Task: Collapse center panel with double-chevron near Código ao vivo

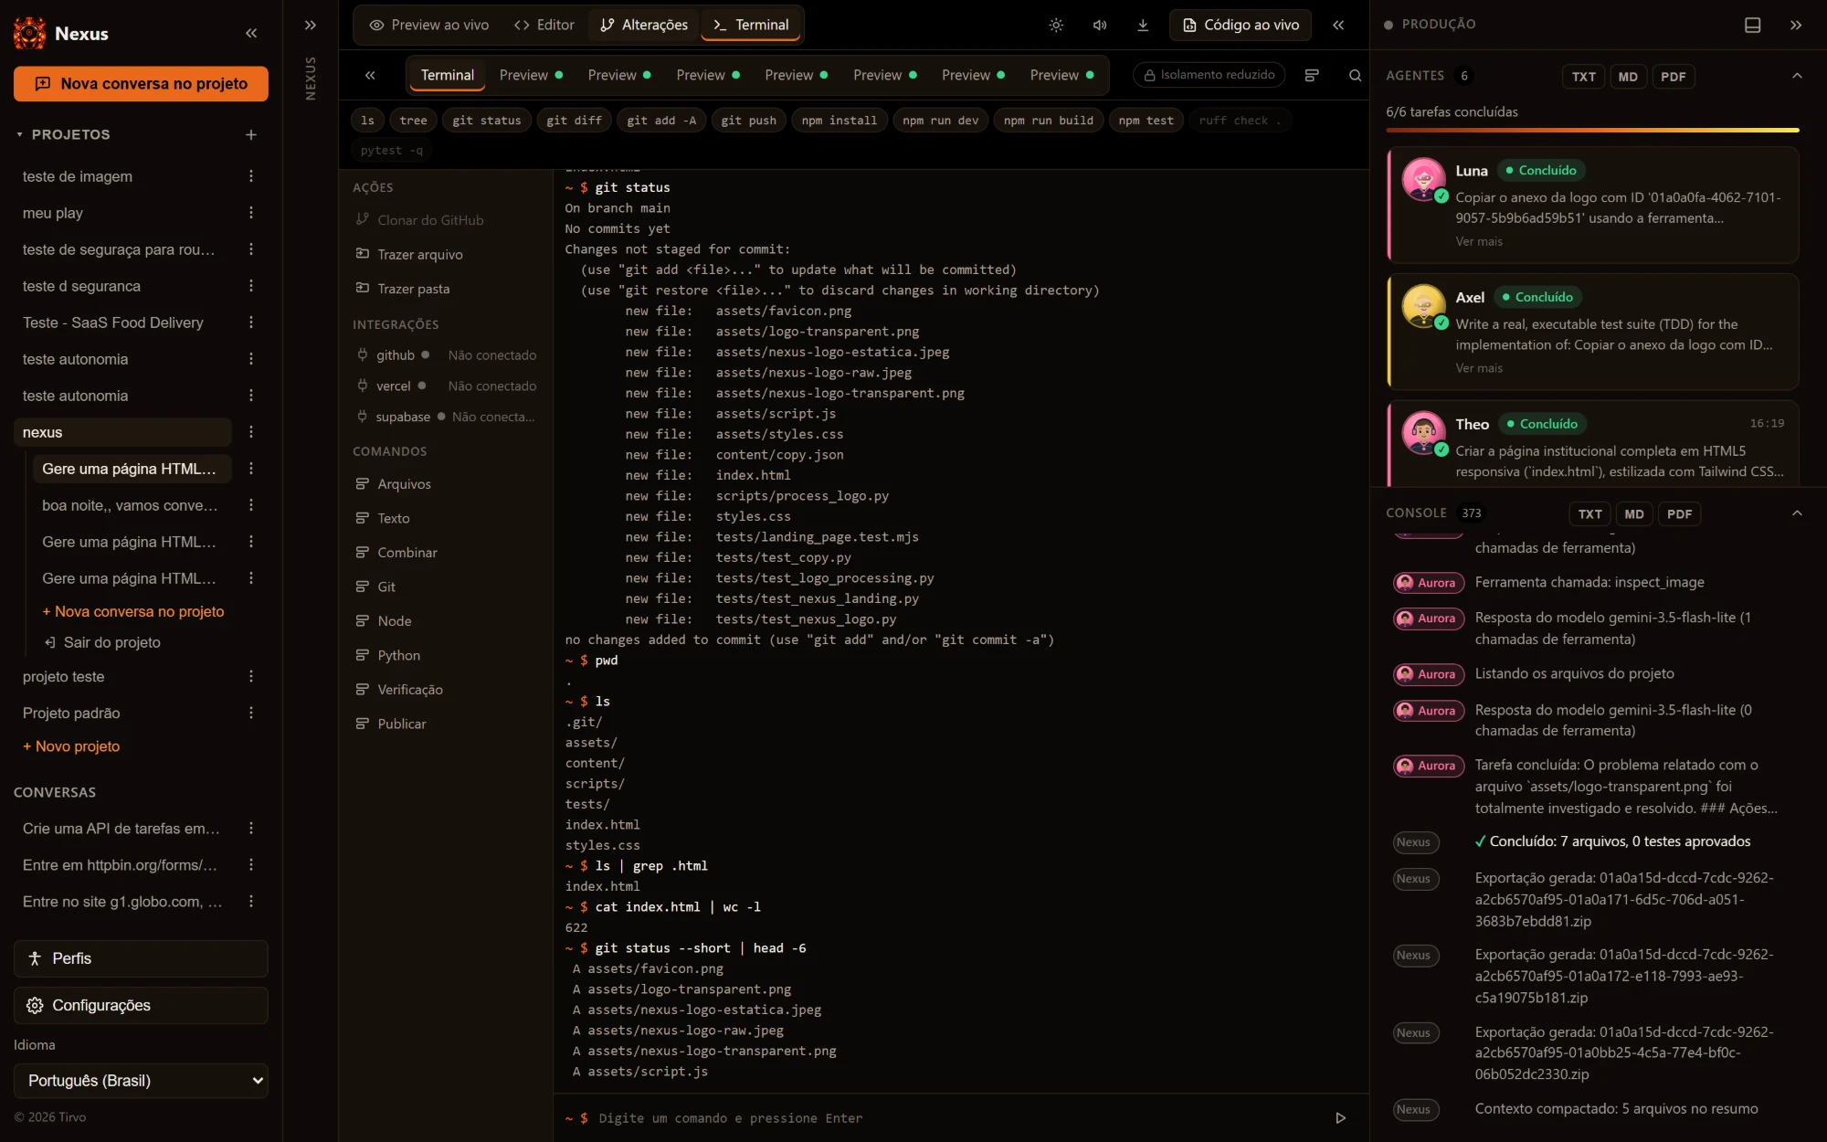Action: 1338,26
